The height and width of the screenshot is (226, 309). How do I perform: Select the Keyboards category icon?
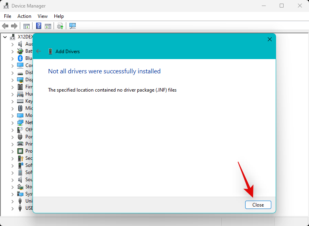tap(20, 101)
